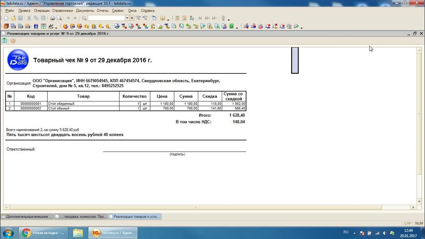Viewport: 425px width, 239px height.
Task: Open the Справочники menu
Action: pyautogui.click(x=62, y=11)
